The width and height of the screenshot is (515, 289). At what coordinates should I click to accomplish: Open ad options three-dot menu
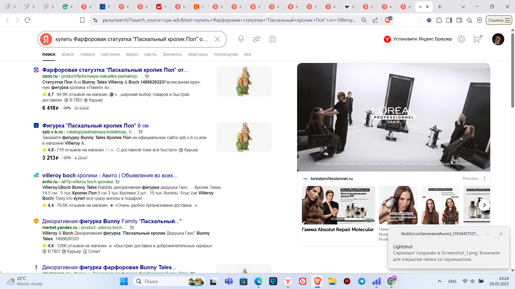pos(485,179)
